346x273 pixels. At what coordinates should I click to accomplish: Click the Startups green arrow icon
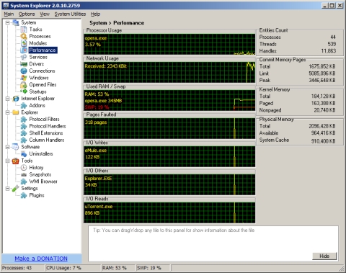(x=24, y=91)
